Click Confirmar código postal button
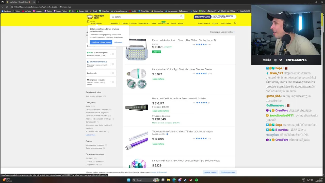325x183 pixels. point(101,42)
